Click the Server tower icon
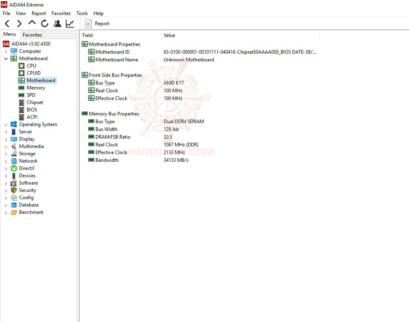 tap(13, 132)
